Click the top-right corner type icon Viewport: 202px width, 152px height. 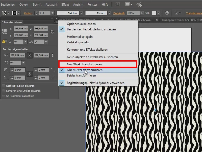[53, 70]
